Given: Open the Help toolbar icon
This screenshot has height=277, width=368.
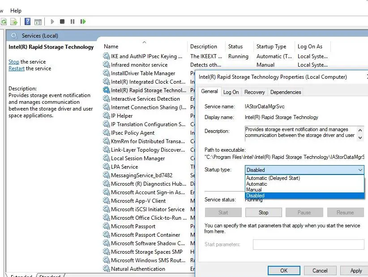Looking at the screenshot, I should tap(28, 21).
